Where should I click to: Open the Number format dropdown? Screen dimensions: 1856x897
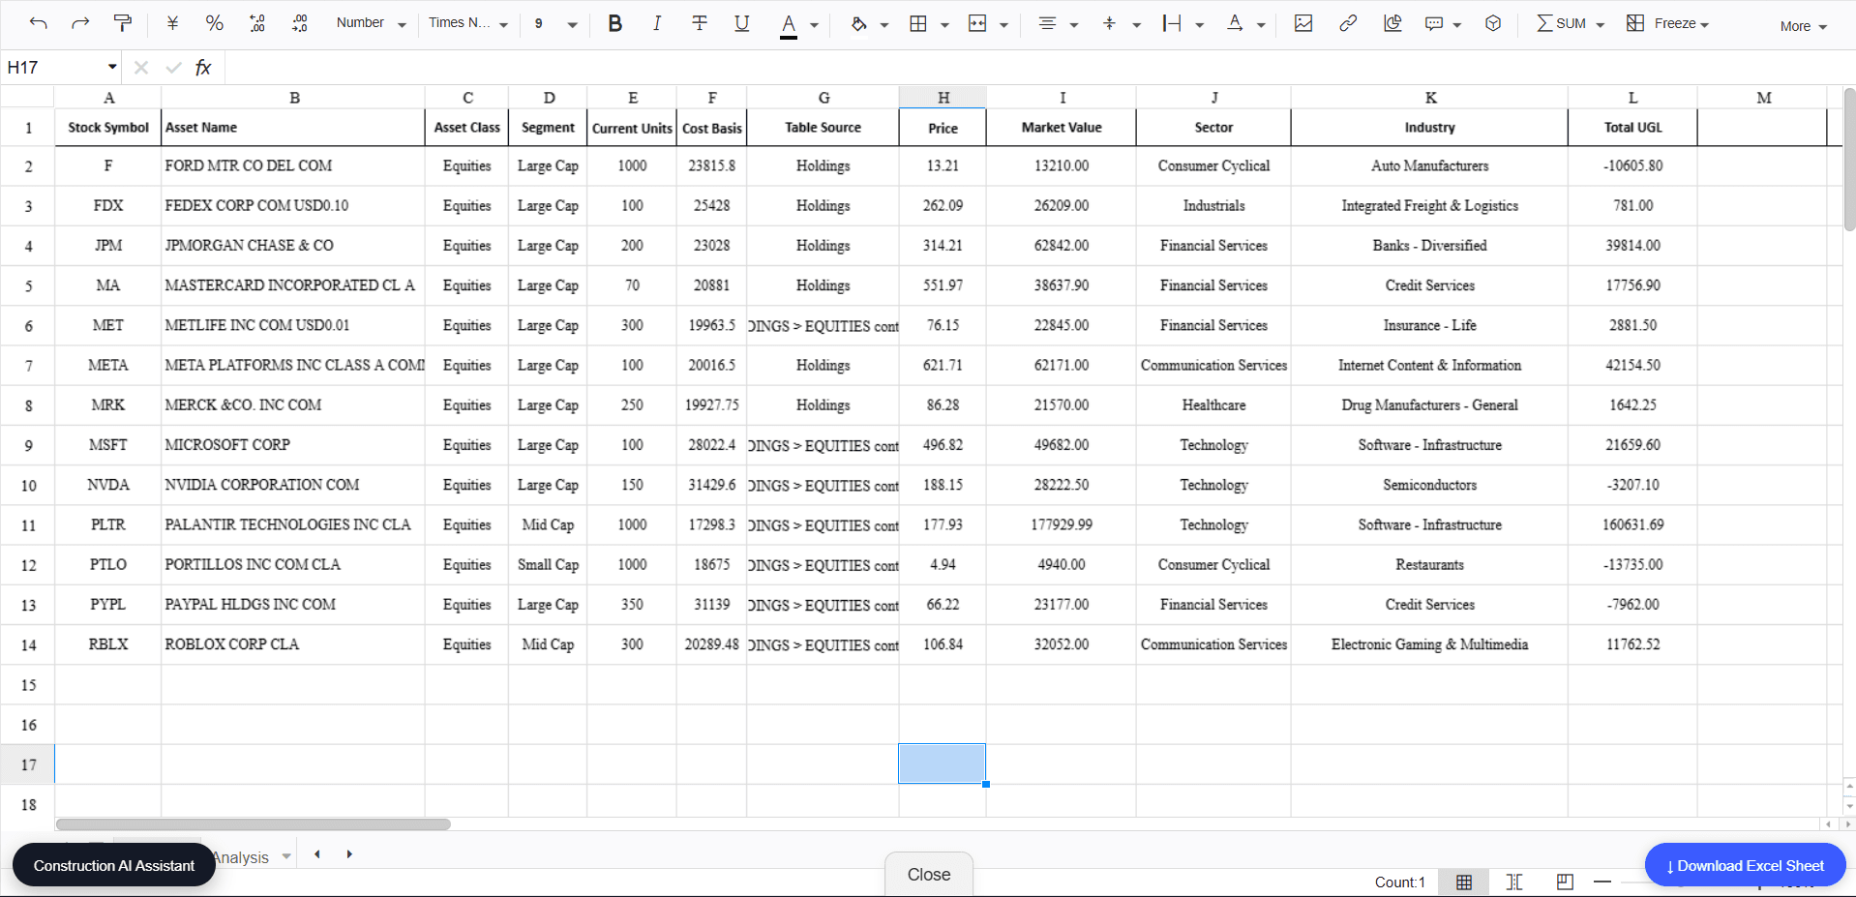point(371,22)
